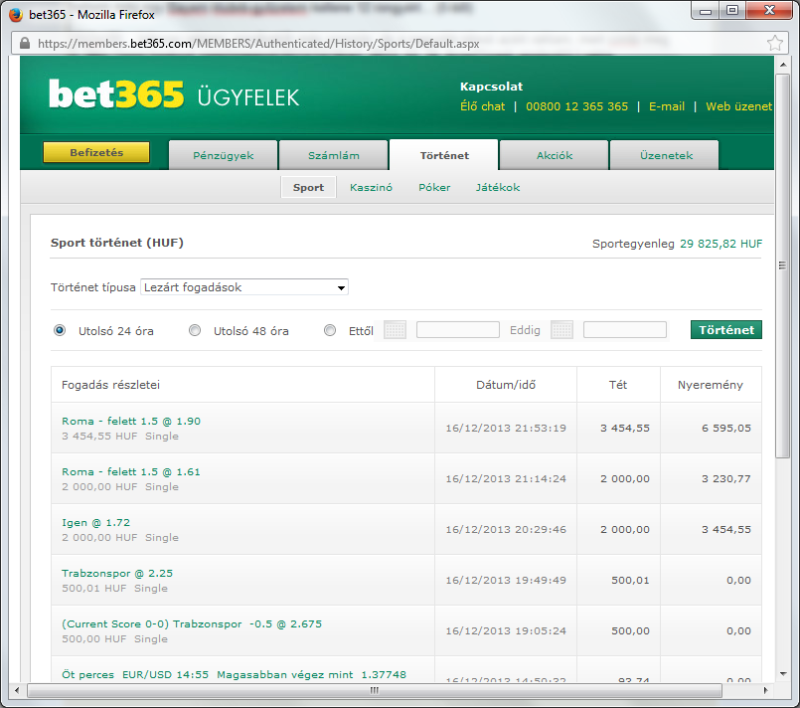Close the Firefox window

click(x=769, y=10)
